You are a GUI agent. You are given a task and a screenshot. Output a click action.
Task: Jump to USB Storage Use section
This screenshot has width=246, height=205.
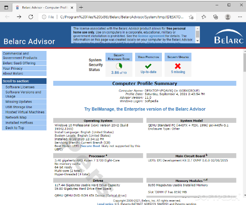tap(24, 107)
